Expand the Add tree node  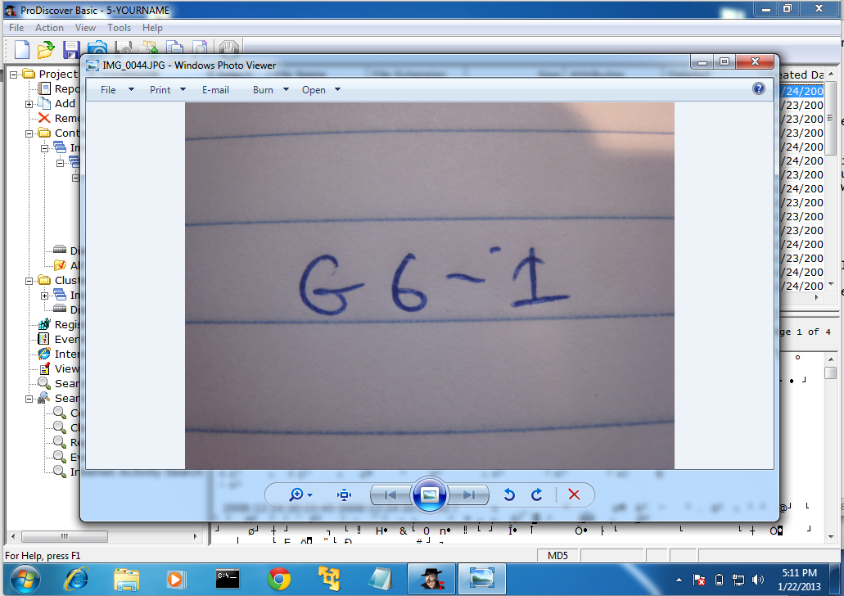[x=29, y=104]
